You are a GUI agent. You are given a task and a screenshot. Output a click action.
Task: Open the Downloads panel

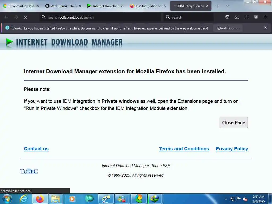tap(237, 17)
